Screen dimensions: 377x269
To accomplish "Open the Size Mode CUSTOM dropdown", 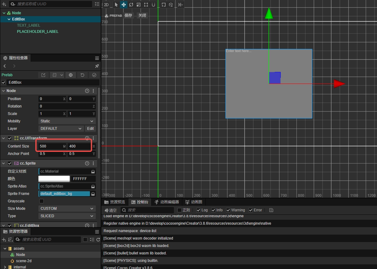I will pos(67,209).
